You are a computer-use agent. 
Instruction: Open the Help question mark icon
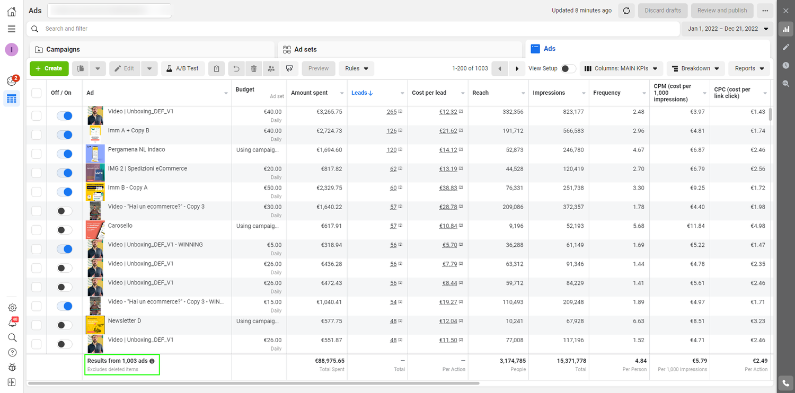(12, 352)
